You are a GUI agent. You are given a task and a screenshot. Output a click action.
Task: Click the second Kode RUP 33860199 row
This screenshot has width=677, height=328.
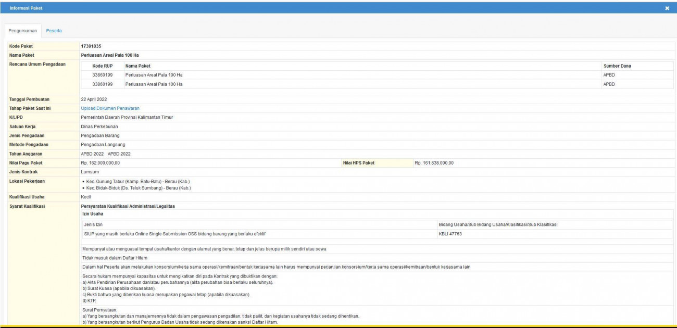point(103,84)
